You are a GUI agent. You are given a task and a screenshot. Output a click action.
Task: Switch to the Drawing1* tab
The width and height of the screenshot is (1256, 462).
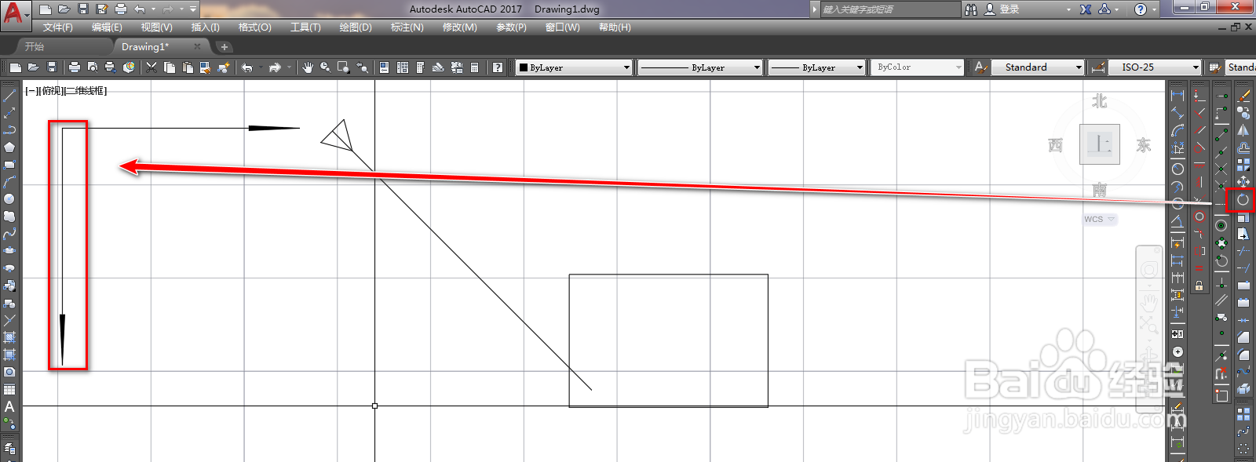pyautogui.click(x=144, y=47)
